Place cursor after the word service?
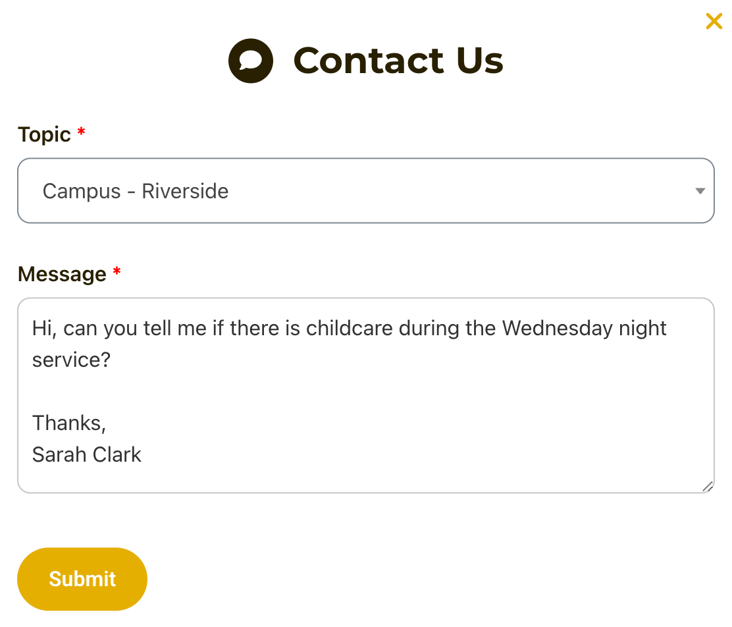 [x=111, y=360]
